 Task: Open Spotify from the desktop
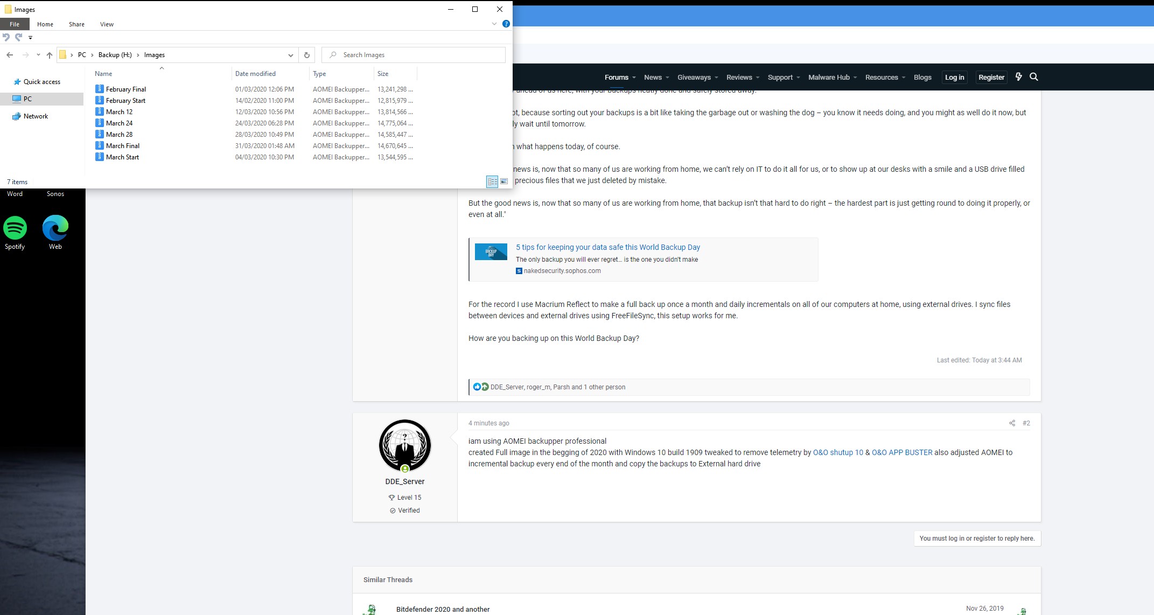coord(15,228)
